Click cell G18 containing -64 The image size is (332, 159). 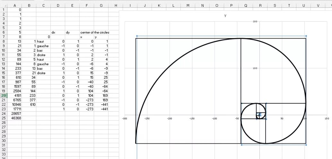pyautogui.click(x=101, y=86)
